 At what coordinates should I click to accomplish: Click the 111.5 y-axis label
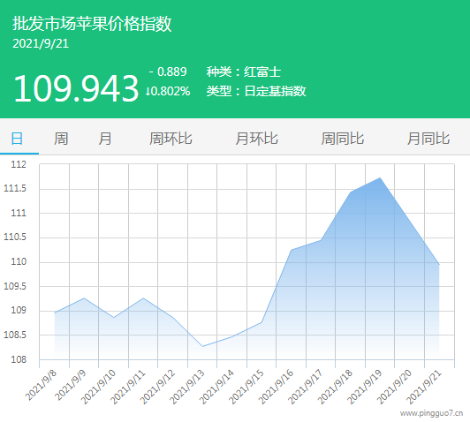coord(15,189)
